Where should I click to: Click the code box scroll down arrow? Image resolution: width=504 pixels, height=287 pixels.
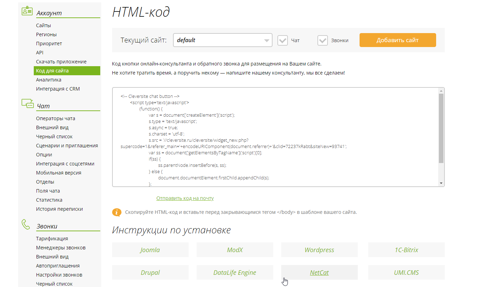[441, 183]
